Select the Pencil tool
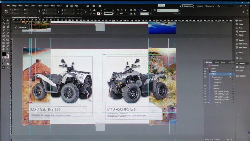The height and width of the screenshot is (141, 250). coord(7,33)
